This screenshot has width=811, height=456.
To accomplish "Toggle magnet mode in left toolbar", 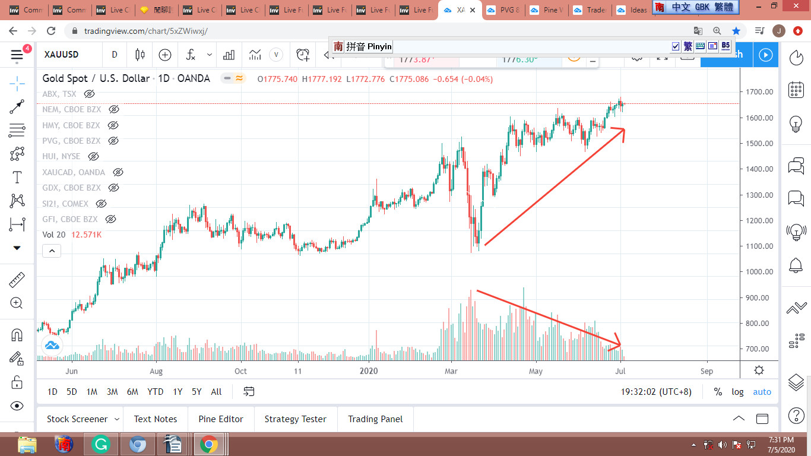I will [17, 335].
